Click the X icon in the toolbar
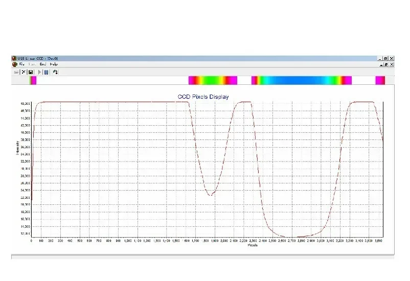Image resolution: width=410 pixels, height=281 pixels. [24, 72]
